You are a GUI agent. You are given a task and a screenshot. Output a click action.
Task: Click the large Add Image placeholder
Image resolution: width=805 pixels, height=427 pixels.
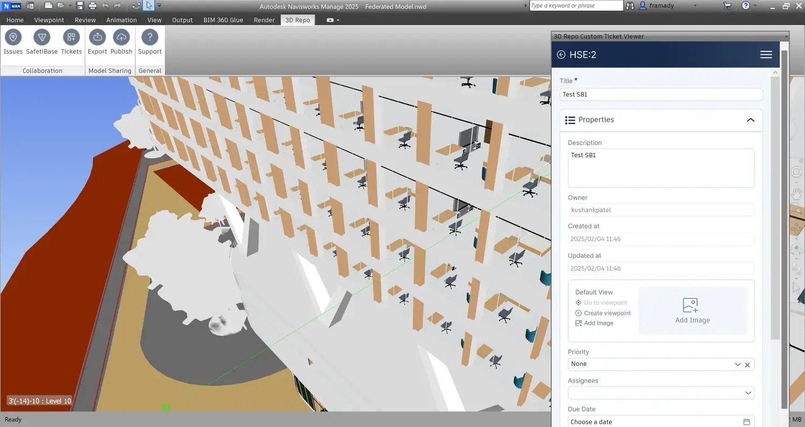tap(692, 311)
